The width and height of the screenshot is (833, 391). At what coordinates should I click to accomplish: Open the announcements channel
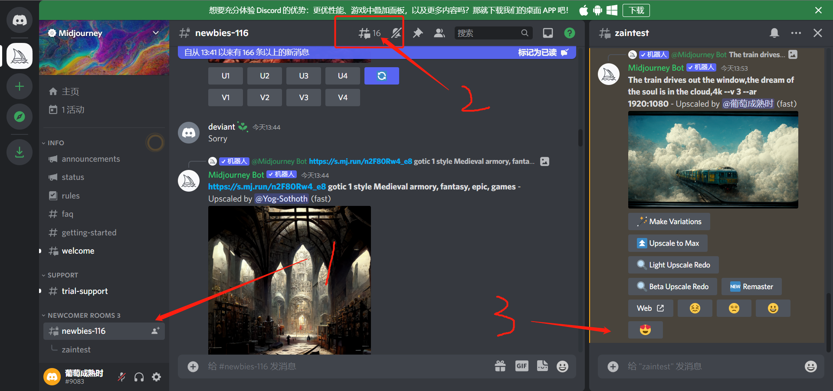click(x=91, y=159)
